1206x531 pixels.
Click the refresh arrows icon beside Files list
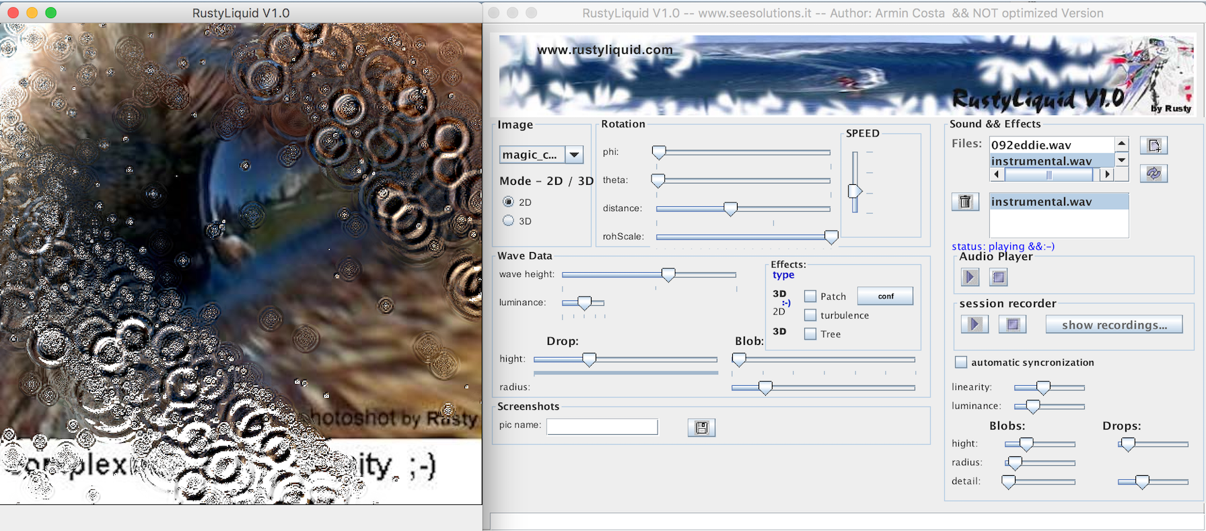(1154, 173)
